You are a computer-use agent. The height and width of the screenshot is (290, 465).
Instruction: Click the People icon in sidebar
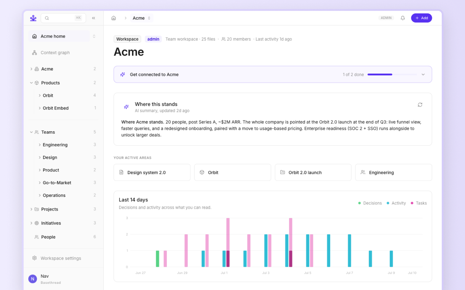36,237
